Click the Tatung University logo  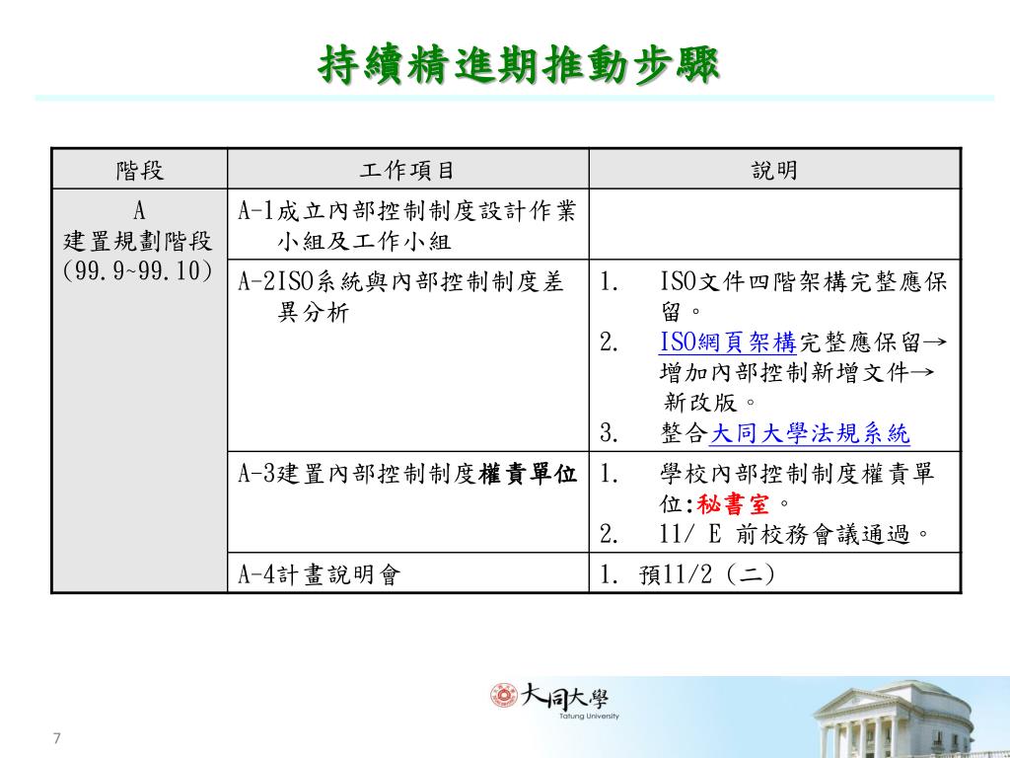click(554, 702)
